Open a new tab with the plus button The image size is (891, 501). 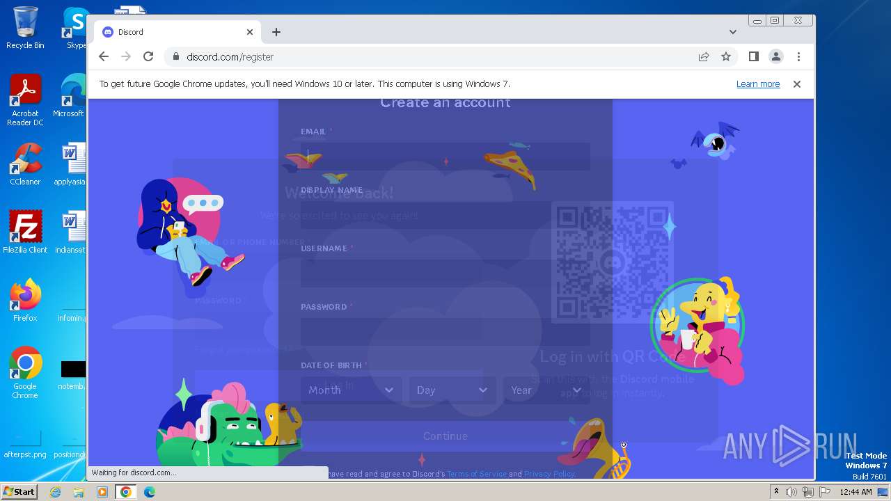[276, 32]
